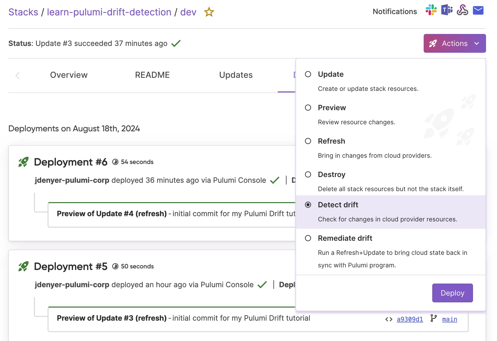Click the commit code icon beside a9309d1

(389, 319)
